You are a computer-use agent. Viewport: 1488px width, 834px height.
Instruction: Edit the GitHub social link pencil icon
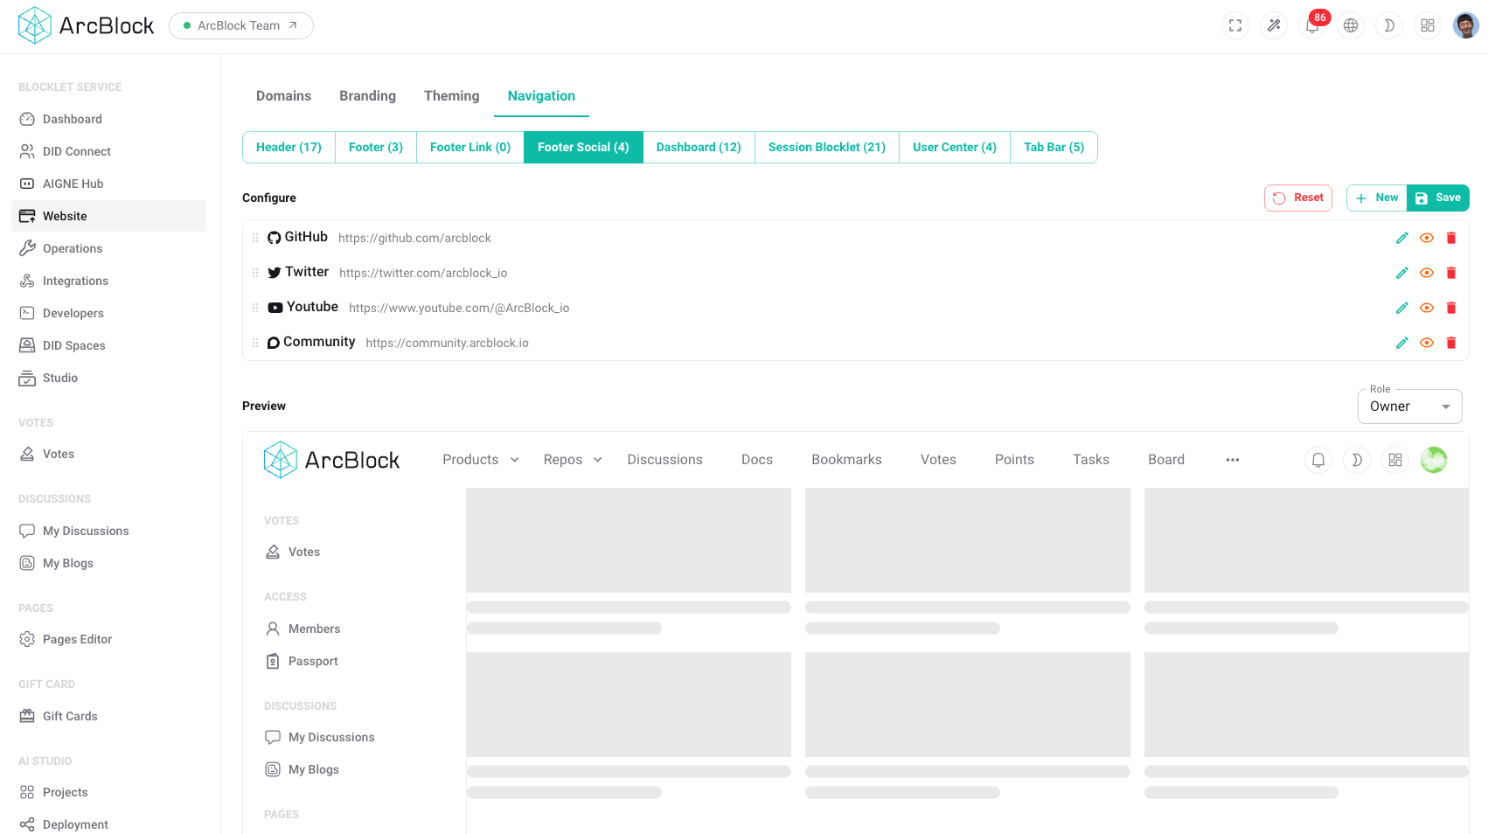click(1402, 237)
